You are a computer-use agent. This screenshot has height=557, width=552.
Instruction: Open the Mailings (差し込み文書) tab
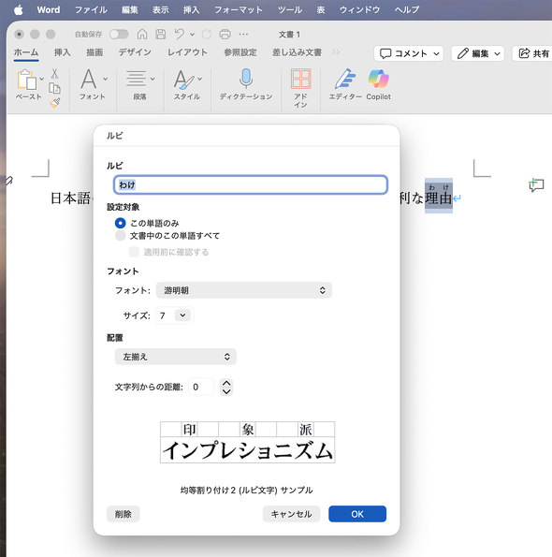point(297,52)
